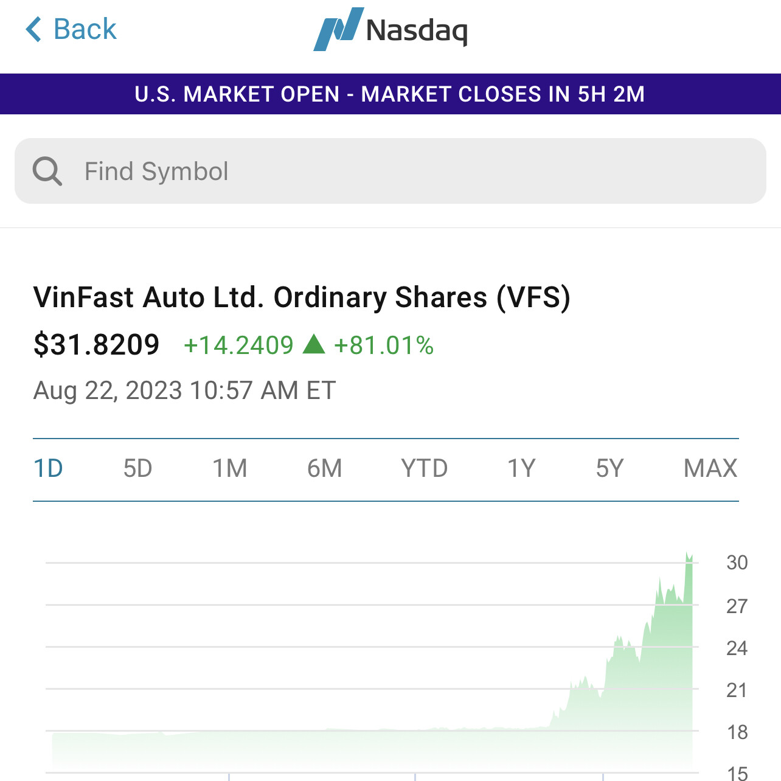Show the 1M price chart
The width and height of the screenshot is (781, 781).
tap(230, 469)
